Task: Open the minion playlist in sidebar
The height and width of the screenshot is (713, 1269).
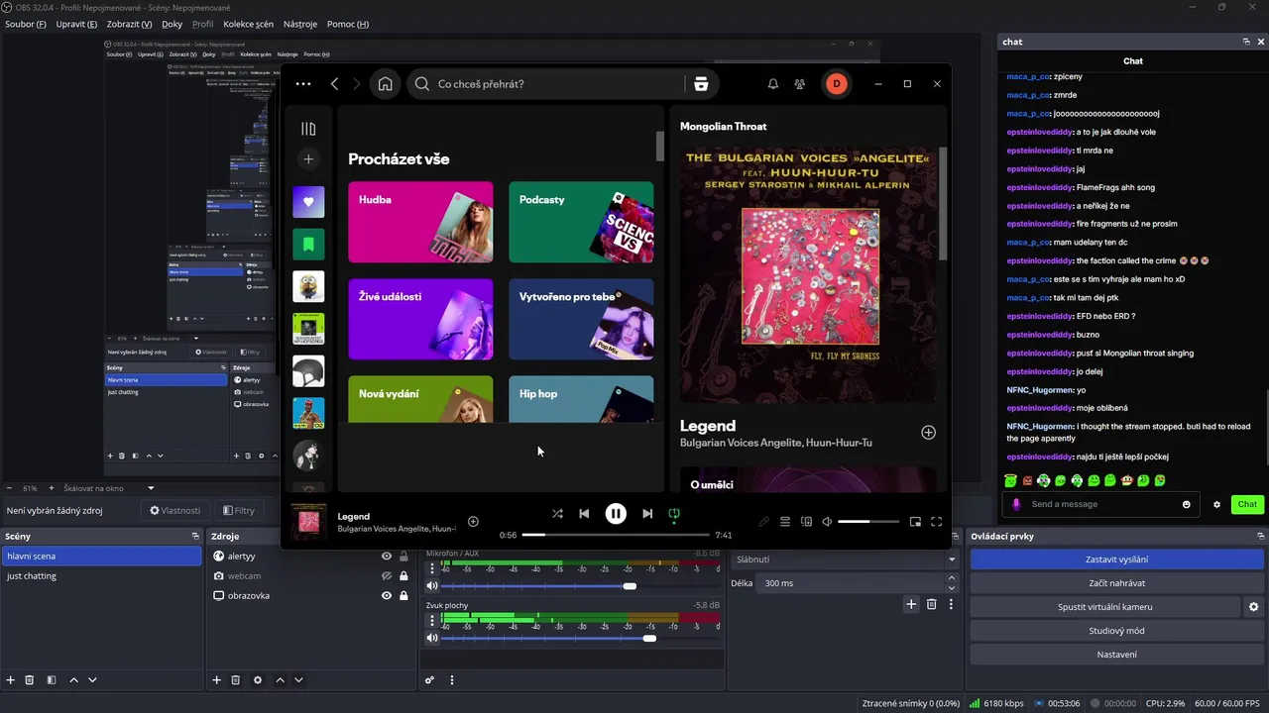Action: (x=308, y=286)
